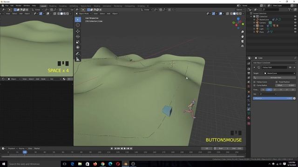Toggle Follow Path constraint visibility eye
Screen dimensions: 298x167
290,67
